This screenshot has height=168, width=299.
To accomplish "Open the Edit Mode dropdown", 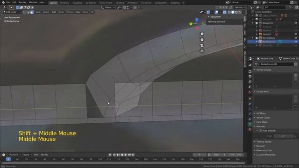I will click(x=12, y=12).
